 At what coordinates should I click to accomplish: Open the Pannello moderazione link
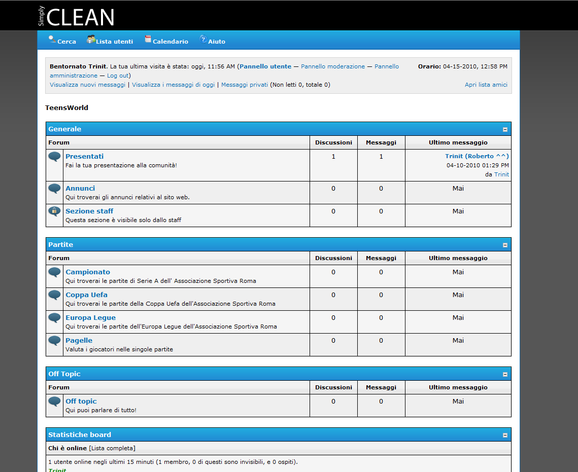pos(333,66)
